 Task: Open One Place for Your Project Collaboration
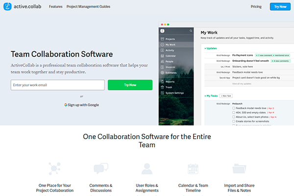click(x=55, y=188)
